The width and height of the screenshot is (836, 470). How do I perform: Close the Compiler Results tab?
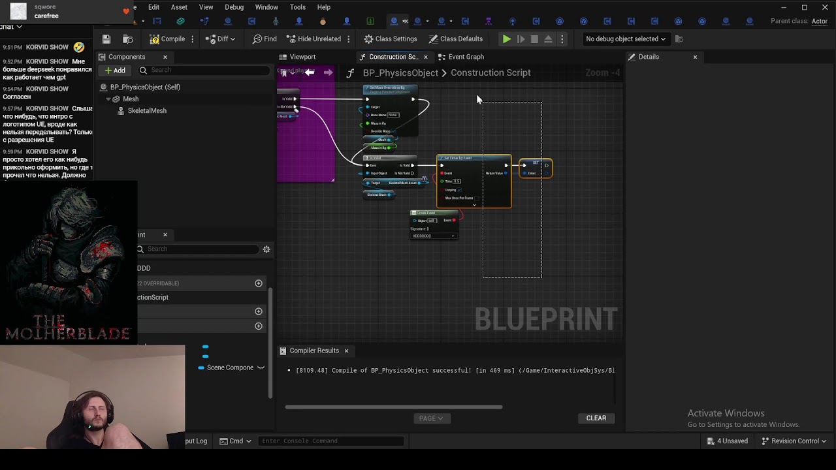(x=346, y=351)
